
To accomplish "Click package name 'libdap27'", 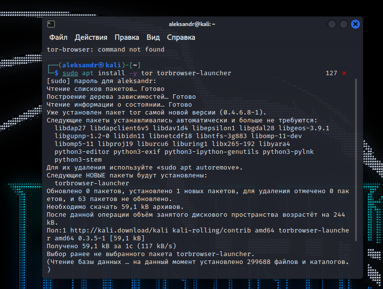I will tap(70, 128).
